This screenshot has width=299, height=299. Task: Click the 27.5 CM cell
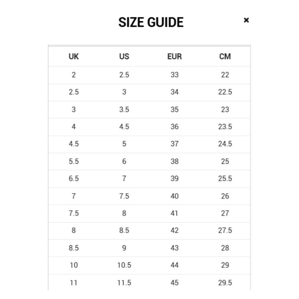[225, 231]
